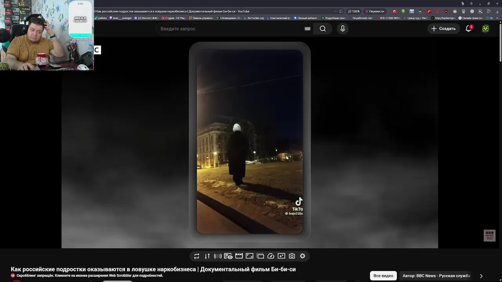Open the playback speed gauge control
The width and height of the screenshot is (502, 282).
click(271, 256)
